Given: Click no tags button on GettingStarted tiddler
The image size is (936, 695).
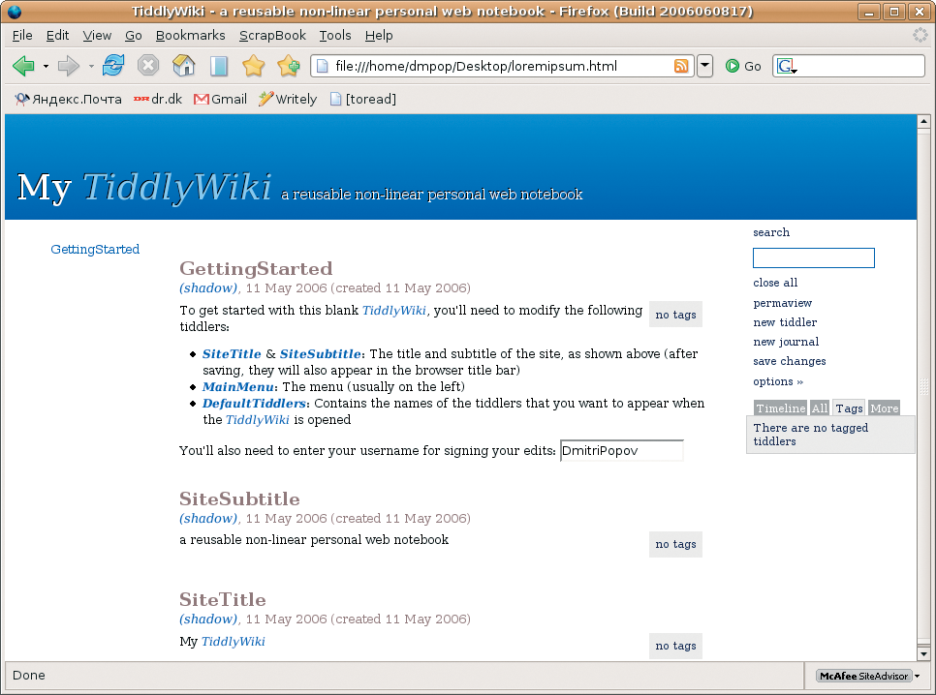Looking at the screenshot, I should (675, 315).
